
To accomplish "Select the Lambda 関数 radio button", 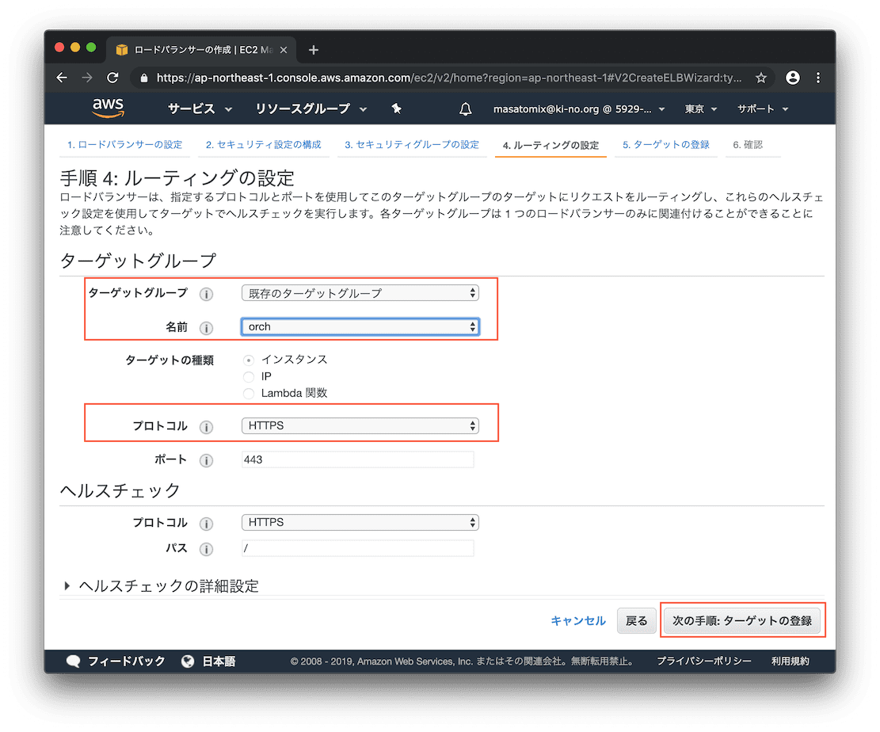I will coord(249,394).
